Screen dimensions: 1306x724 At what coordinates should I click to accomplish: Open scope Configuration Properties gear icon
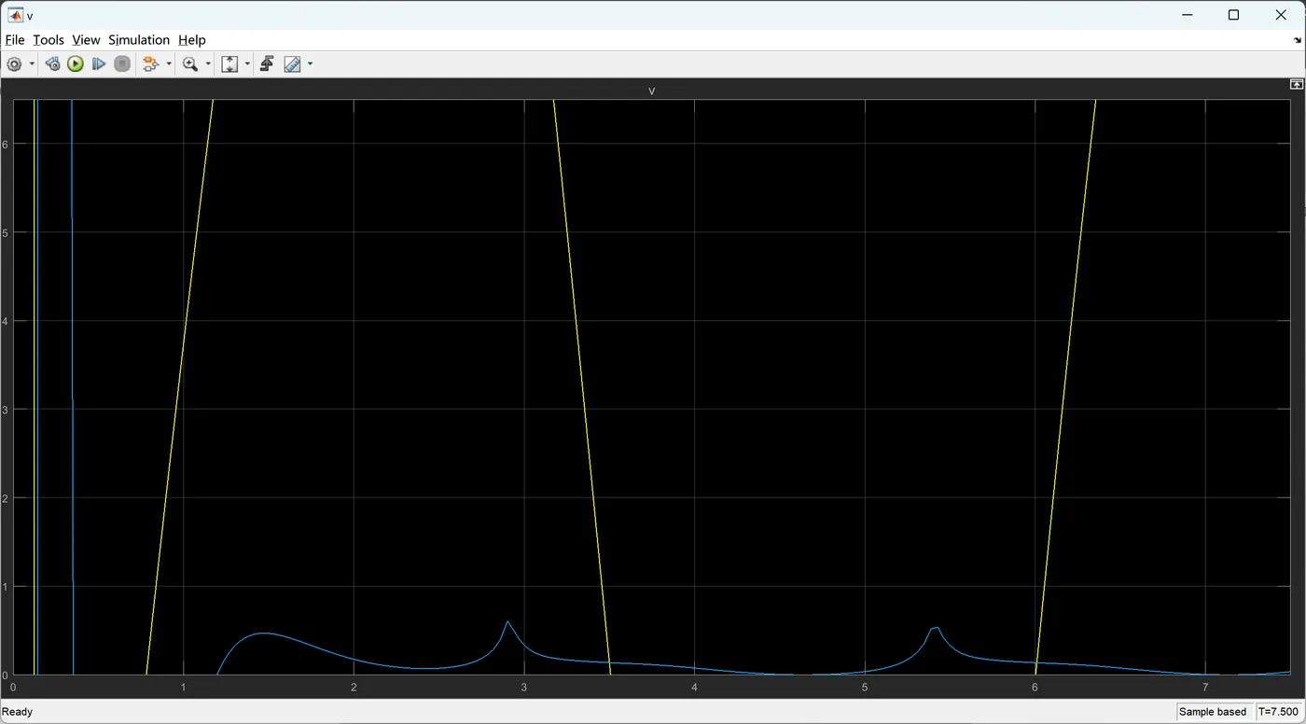pyautogui.click(x=14, y=64)
